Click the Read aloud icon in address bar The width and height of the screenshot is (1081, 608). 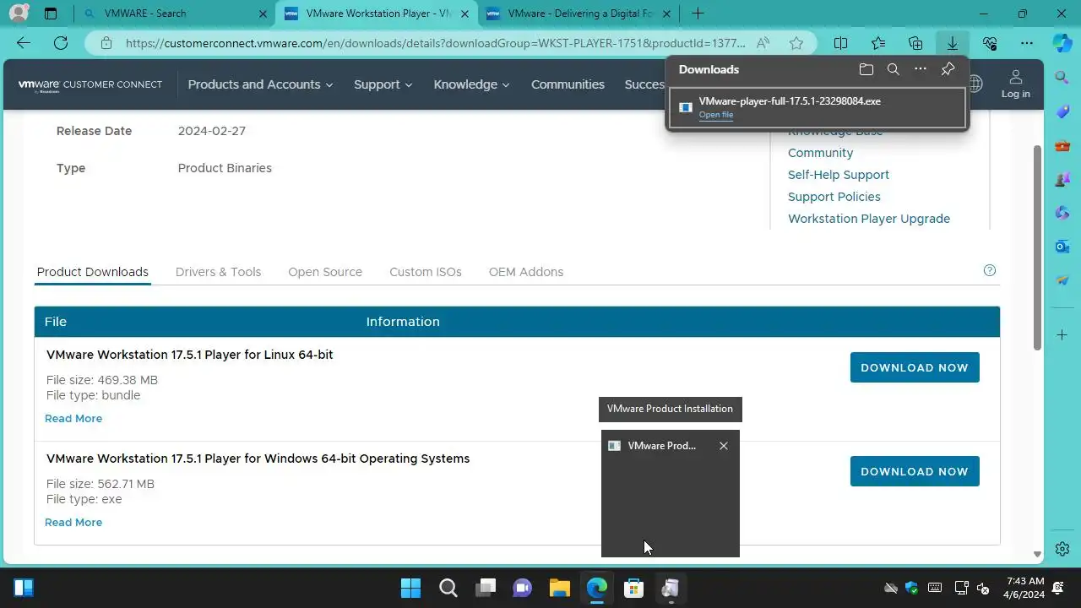click(x=763, y=43)
